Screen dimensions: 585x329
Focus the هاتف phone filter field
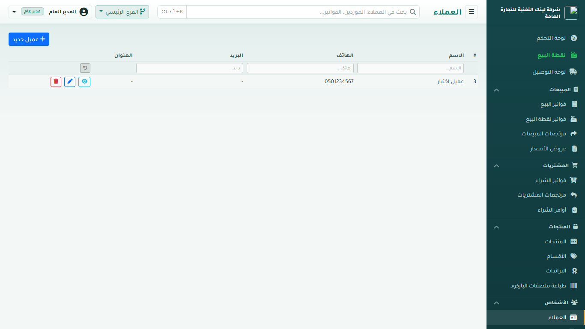click(x=300, y=68)
